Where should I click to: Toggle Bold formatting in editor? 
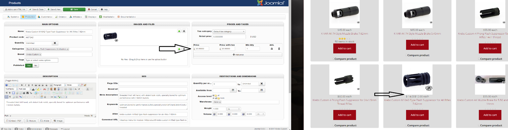tap(22, 85)
